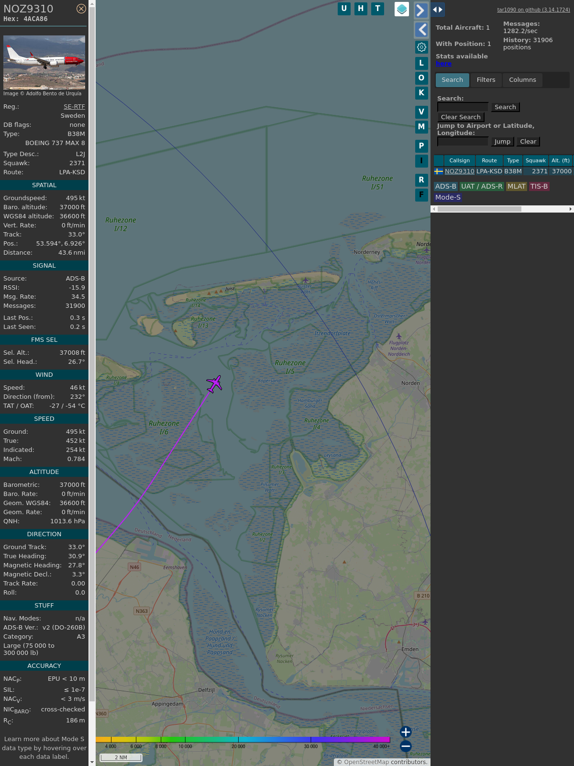Open the map layers selector icon
The image size is (574, 766).
point(402,9)
